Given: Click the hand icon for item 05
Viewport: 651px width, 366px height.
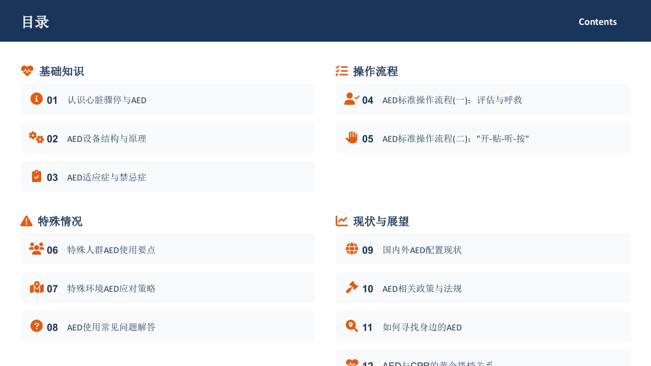Looking at the screenshot, I should point(352,138).
